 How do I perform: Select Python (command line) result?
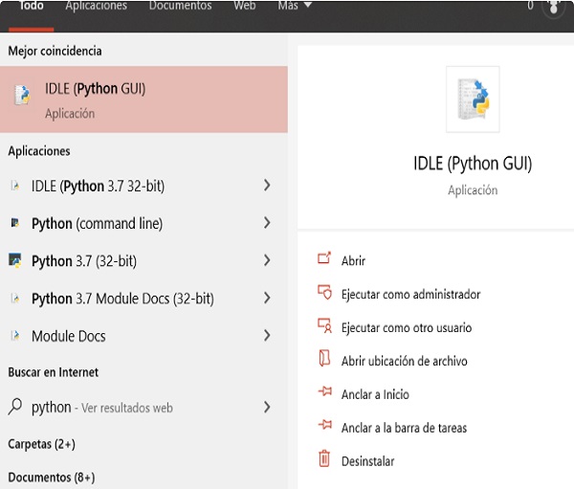143,223
